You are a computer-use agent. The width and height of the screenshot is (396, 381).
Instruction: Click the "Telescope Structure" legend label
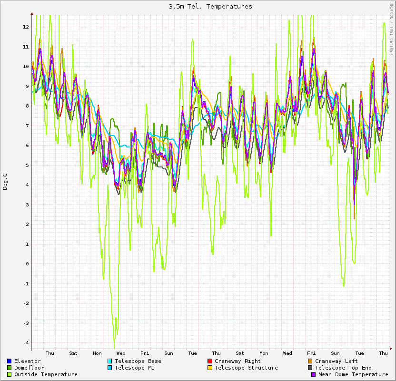click(x=246, y=368)
